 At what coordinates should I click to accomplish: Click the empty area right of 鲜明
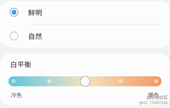105,13
